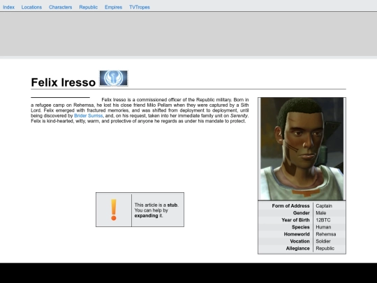The height and width of the screenshot is (283, 377).
Task: Click the 'Gender' infobox label
Action: click(302, 213)
